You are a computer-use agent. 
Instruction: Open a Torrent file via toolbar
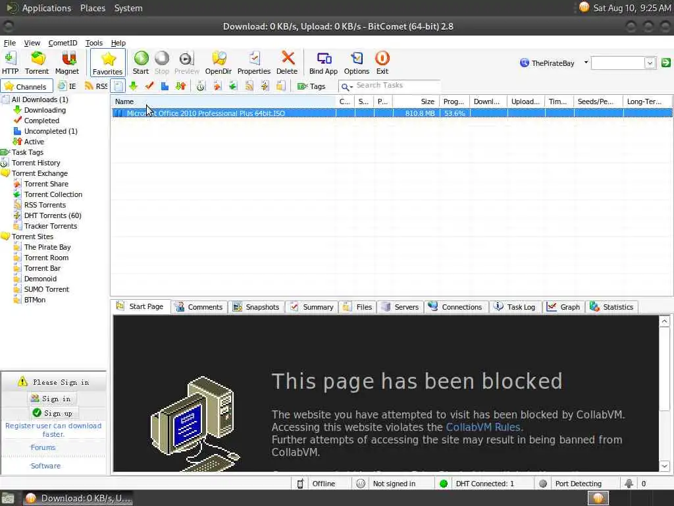(x=37, y=63)
